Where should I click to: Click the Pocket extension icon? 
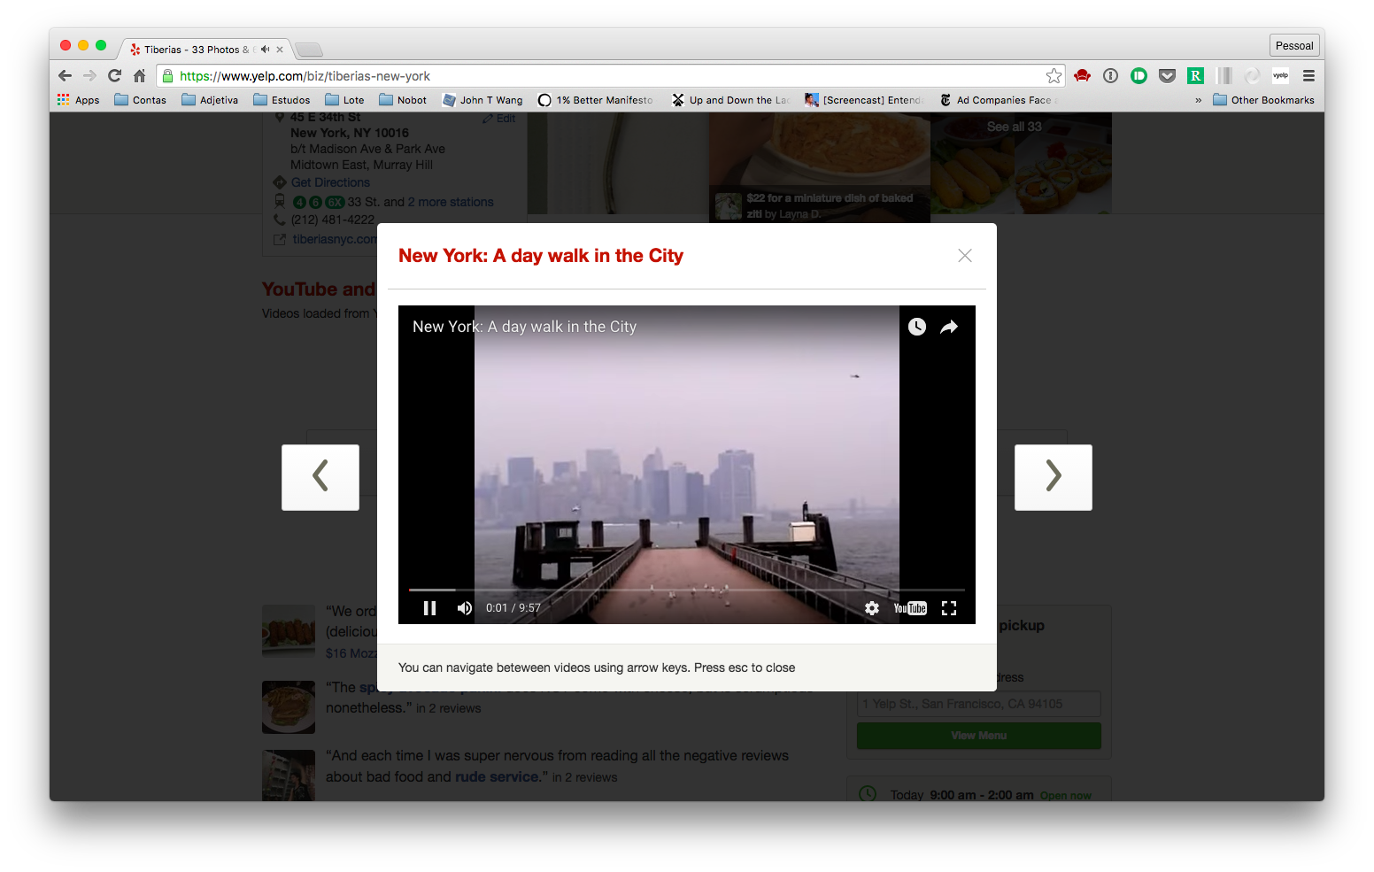(x=1167, y=76)
